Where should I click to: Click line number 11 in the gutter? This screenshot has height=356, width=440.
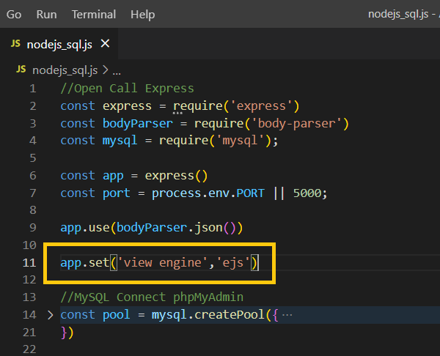[x=29, y=262]
